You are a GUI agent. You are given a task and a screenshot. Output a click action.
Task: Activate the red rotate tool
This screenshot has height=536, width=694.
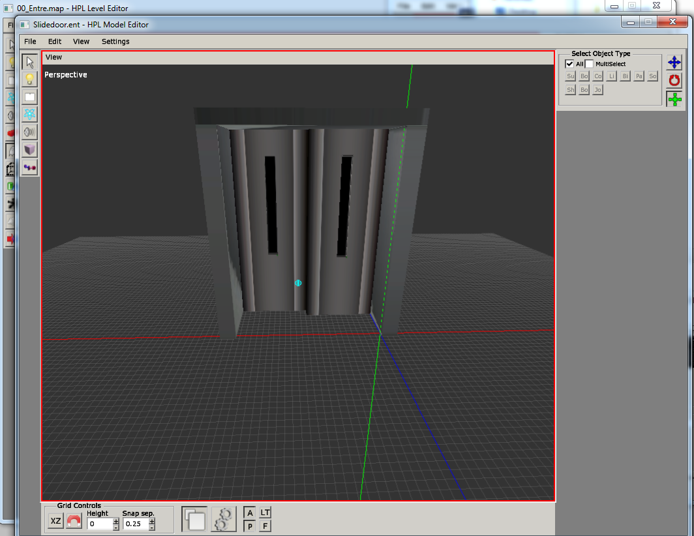tap(674, 81)
